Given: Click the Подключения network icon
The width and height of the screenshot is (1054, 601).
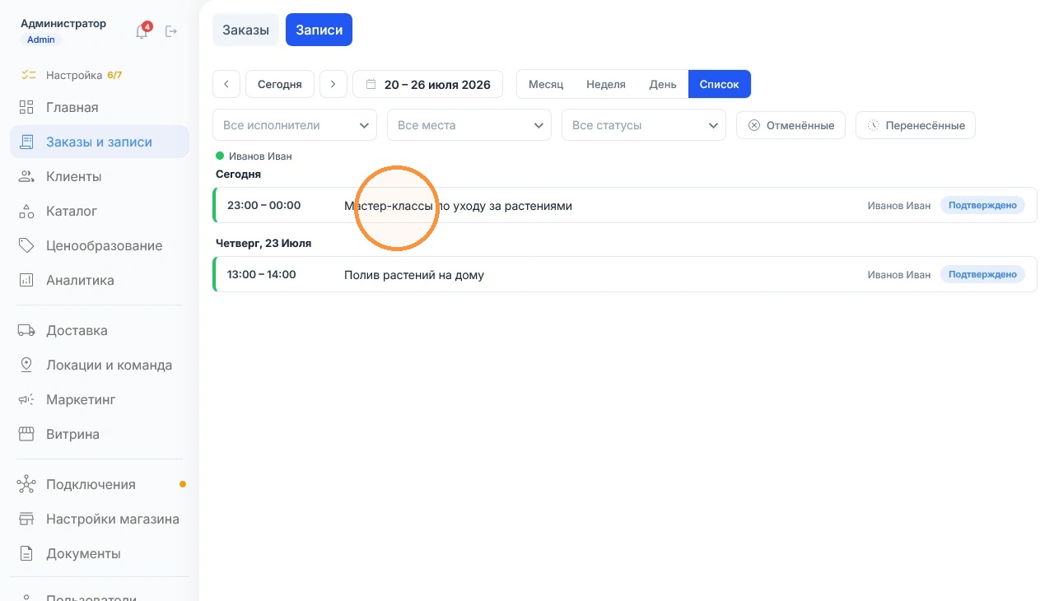Looking at the screenshot, I should click(x=26, y=484).
